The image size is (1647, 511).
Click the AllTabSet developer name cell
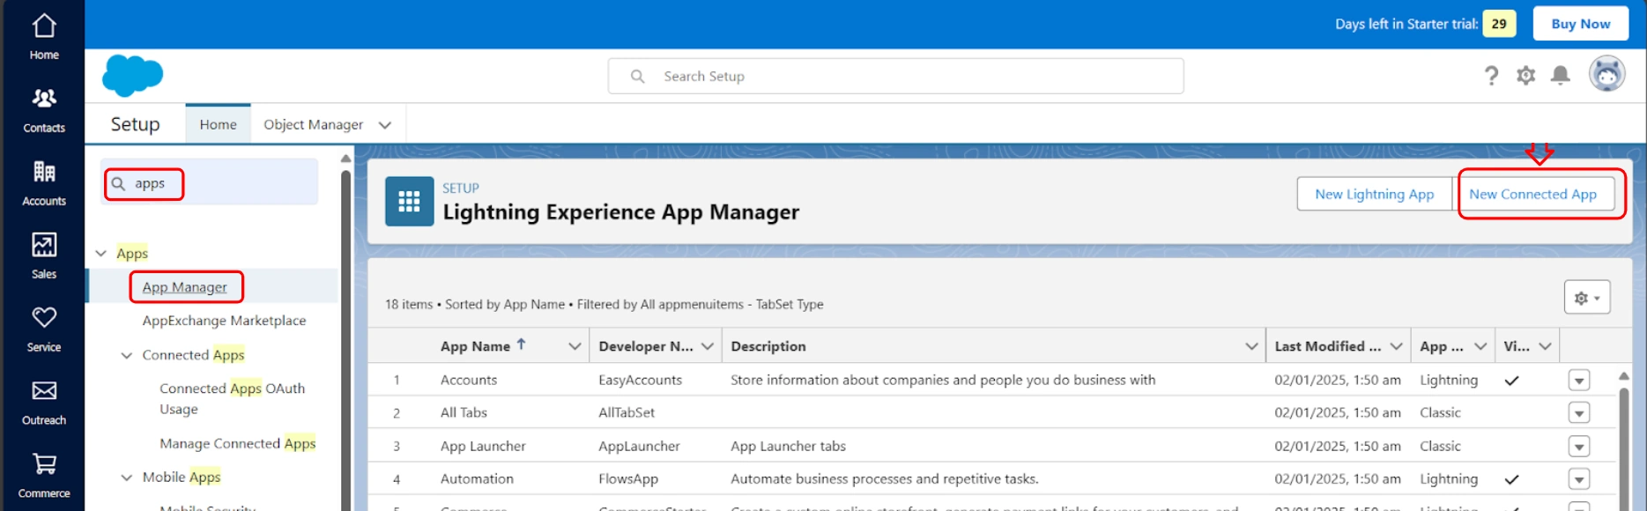pos(627,412)
